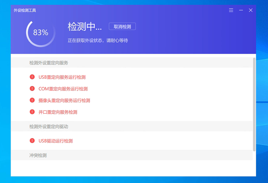Click the 外设检测工具 window title
The height and width of the screenshot is (183, 268).
25,11
